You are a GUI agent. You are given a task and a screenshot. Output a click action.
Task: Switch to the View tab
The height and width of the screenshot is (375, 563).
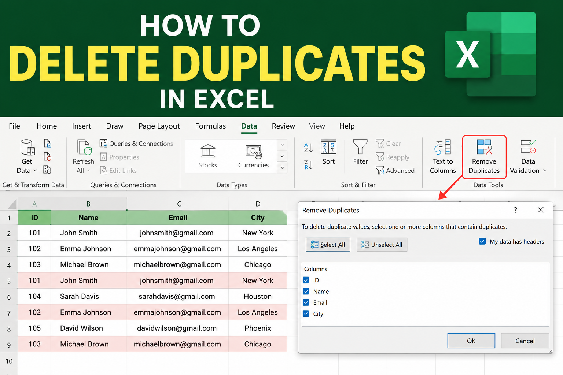(317, 126)
